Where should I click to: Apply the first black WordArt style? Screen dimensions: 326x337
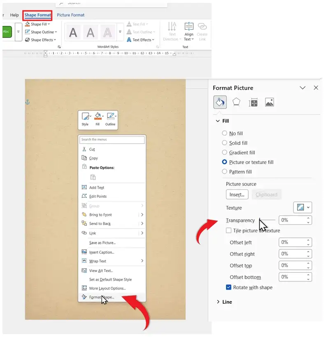pyautogui.click(x=73, y=33)
